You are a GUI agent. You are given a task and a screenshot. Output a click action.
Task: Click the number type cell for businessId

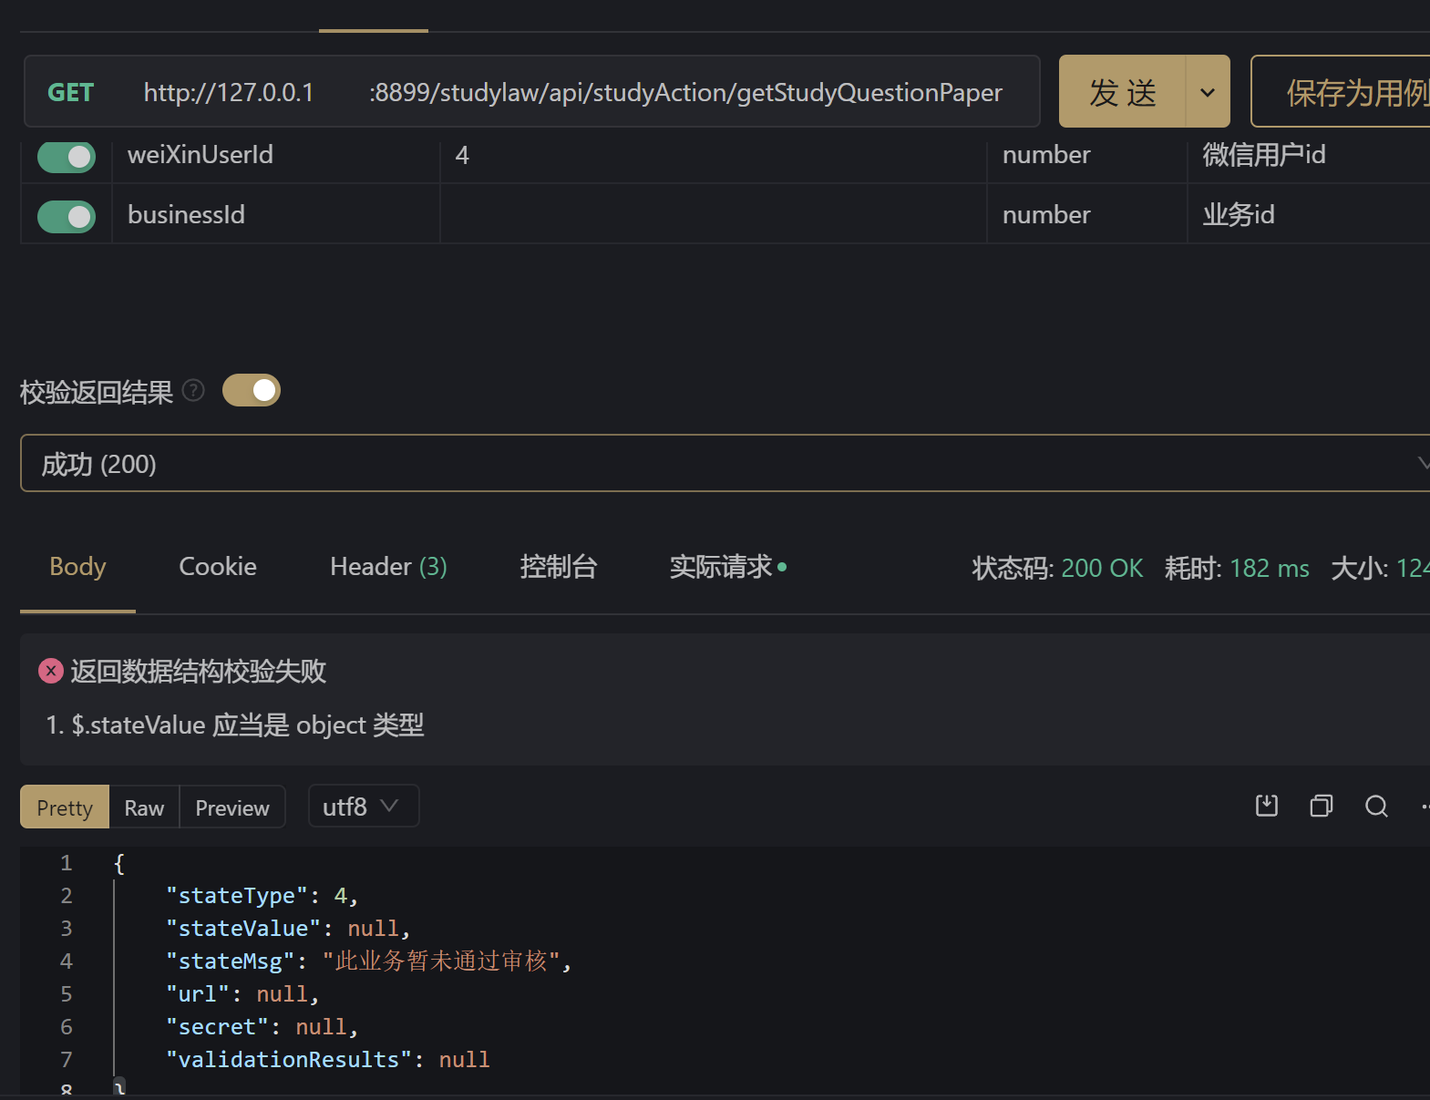coord(1087,214)
